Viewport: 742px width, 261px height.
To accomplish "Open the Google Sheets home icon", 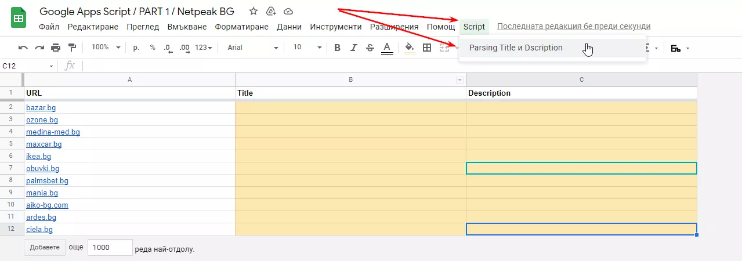I will tap(19, 19).
